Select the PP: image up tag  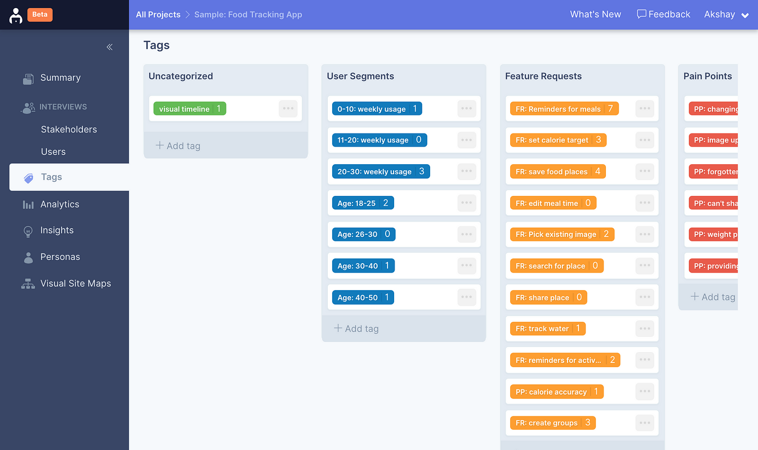[x=713, y=140]
